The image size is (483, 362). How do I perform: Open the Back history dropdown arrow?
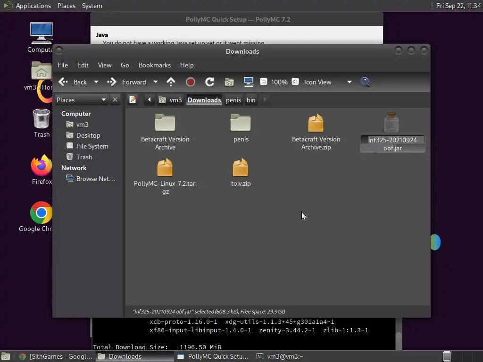96,82
